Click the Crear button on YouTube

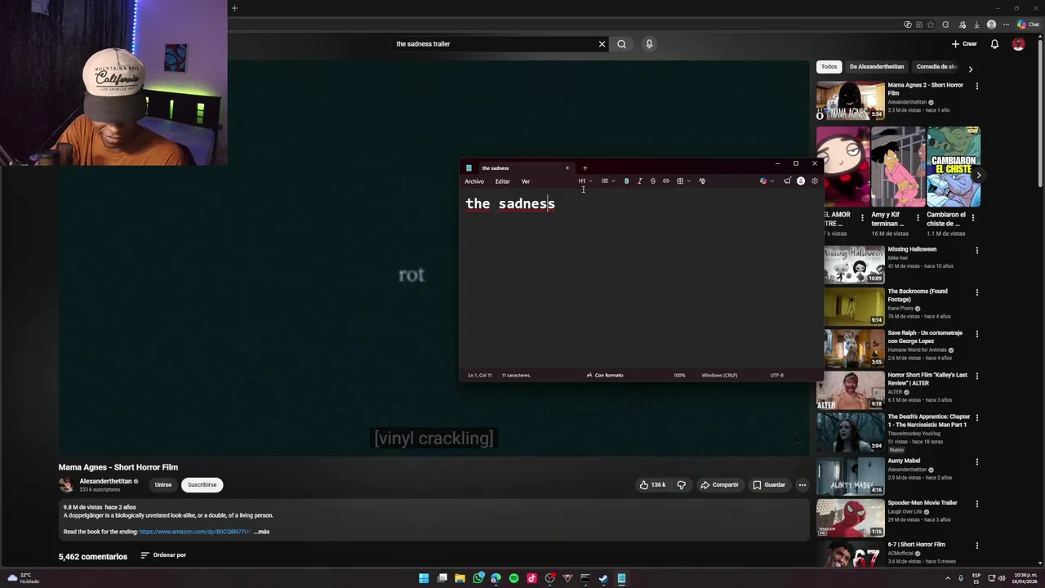click(964, 44)
